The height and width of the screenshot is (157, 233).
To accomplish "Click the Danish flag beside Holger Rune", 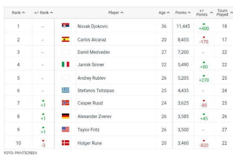I will pyautogui.click(x=65, y=143).
